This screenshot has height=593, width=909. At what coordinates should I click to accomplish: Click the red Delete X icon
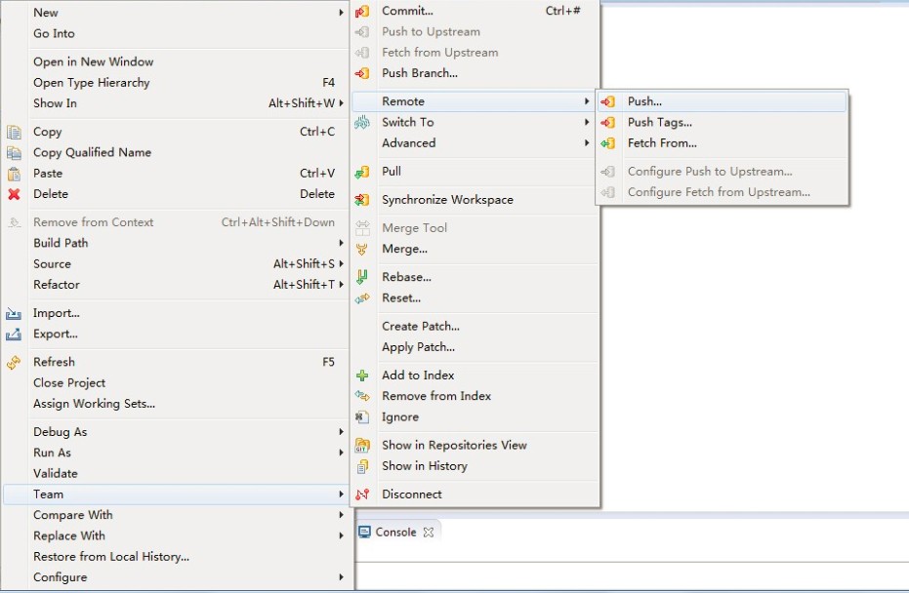click(x=14, y=195)
